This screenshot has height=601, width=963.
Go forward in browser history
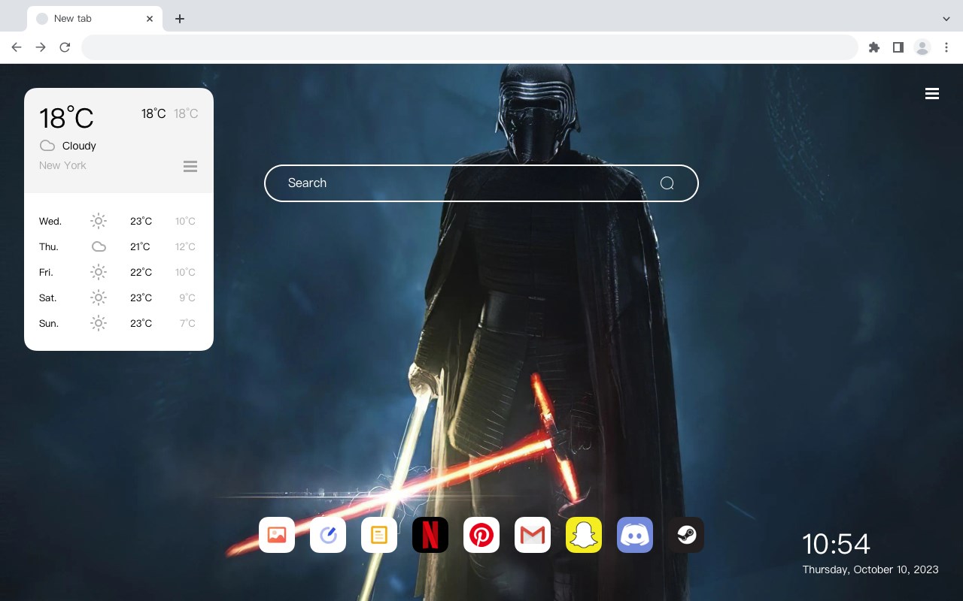point(41,47)
